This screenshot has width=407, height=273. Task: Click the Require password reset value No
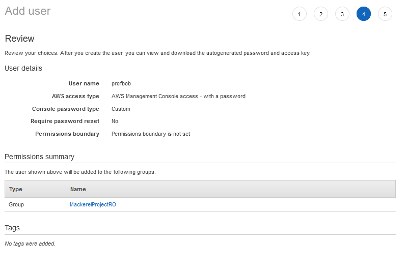coord(115,121)
